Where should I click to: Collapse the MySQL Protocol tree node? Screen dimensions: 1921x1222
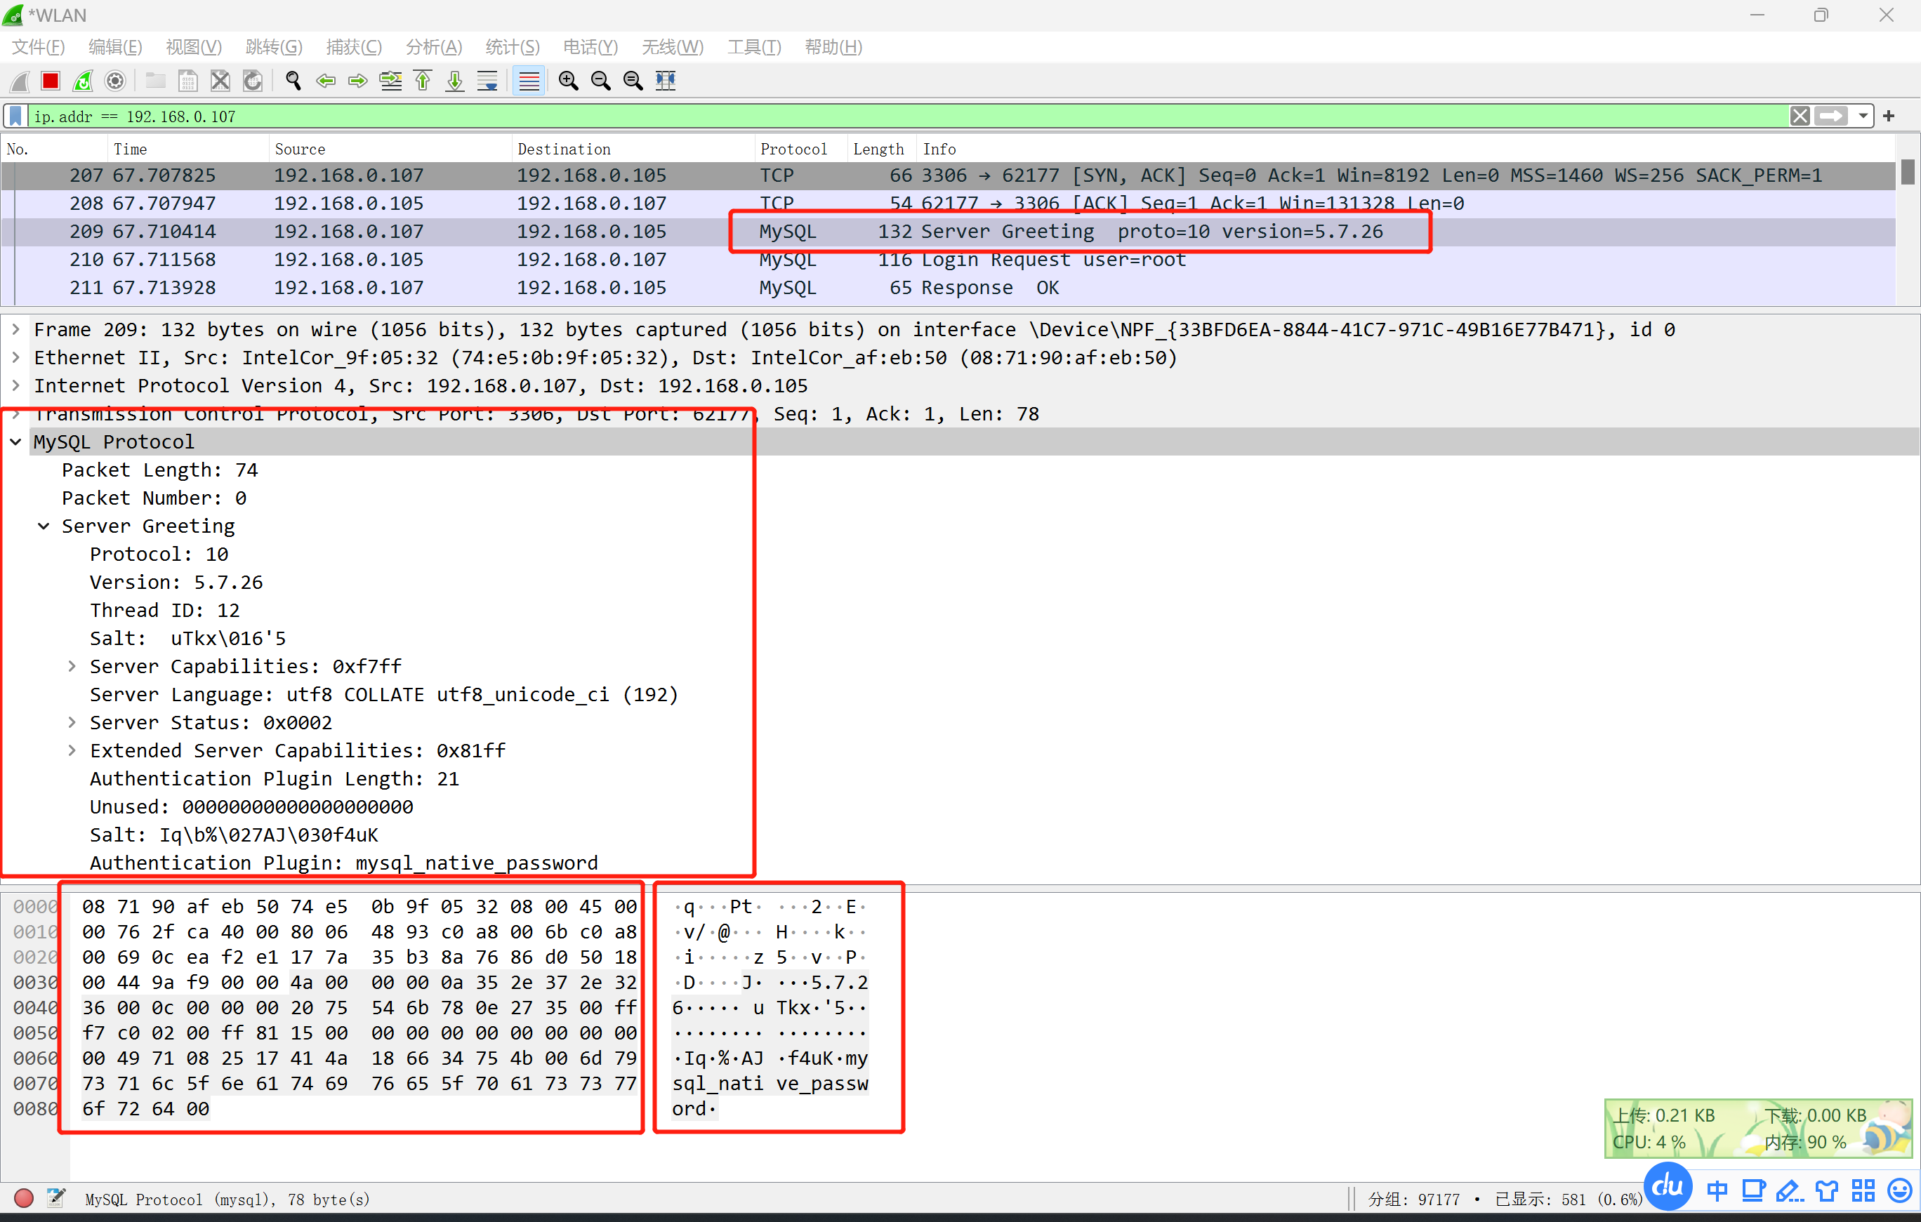pyautogui.click(x=16, y=442)
